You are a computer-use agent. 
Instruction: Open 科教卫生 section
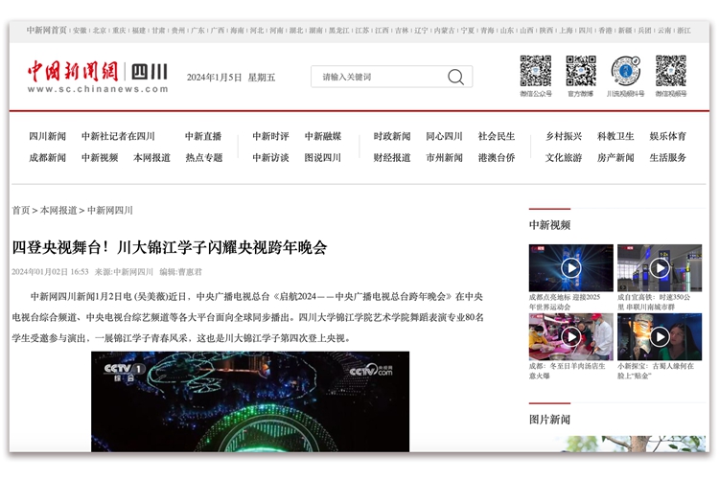point(615,136)
